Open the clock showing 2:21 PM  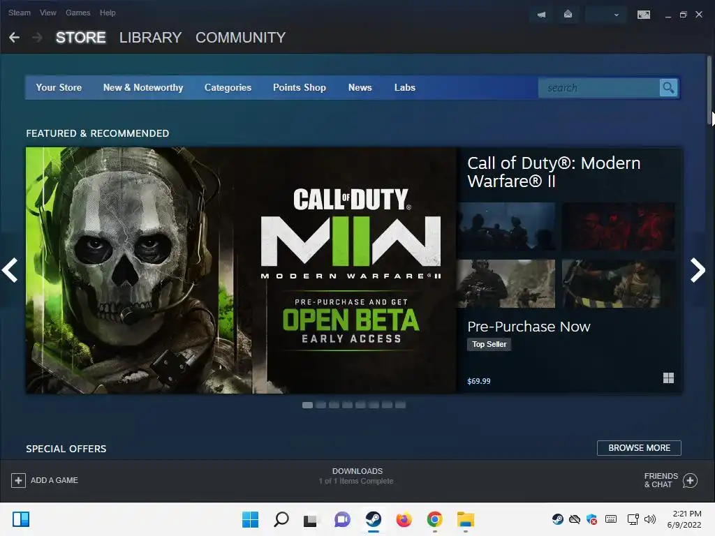[684, 519]
